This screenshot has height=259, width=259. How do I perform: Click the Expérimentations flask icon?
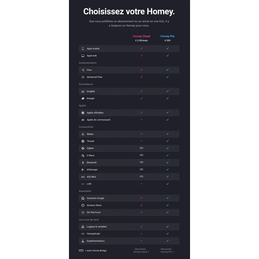pos(83,241)
